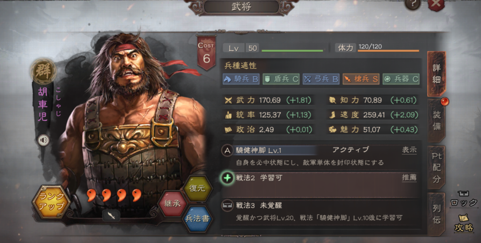Open help with question mark icon
This screenshot has width=481, height=243.
pos(412,4)
